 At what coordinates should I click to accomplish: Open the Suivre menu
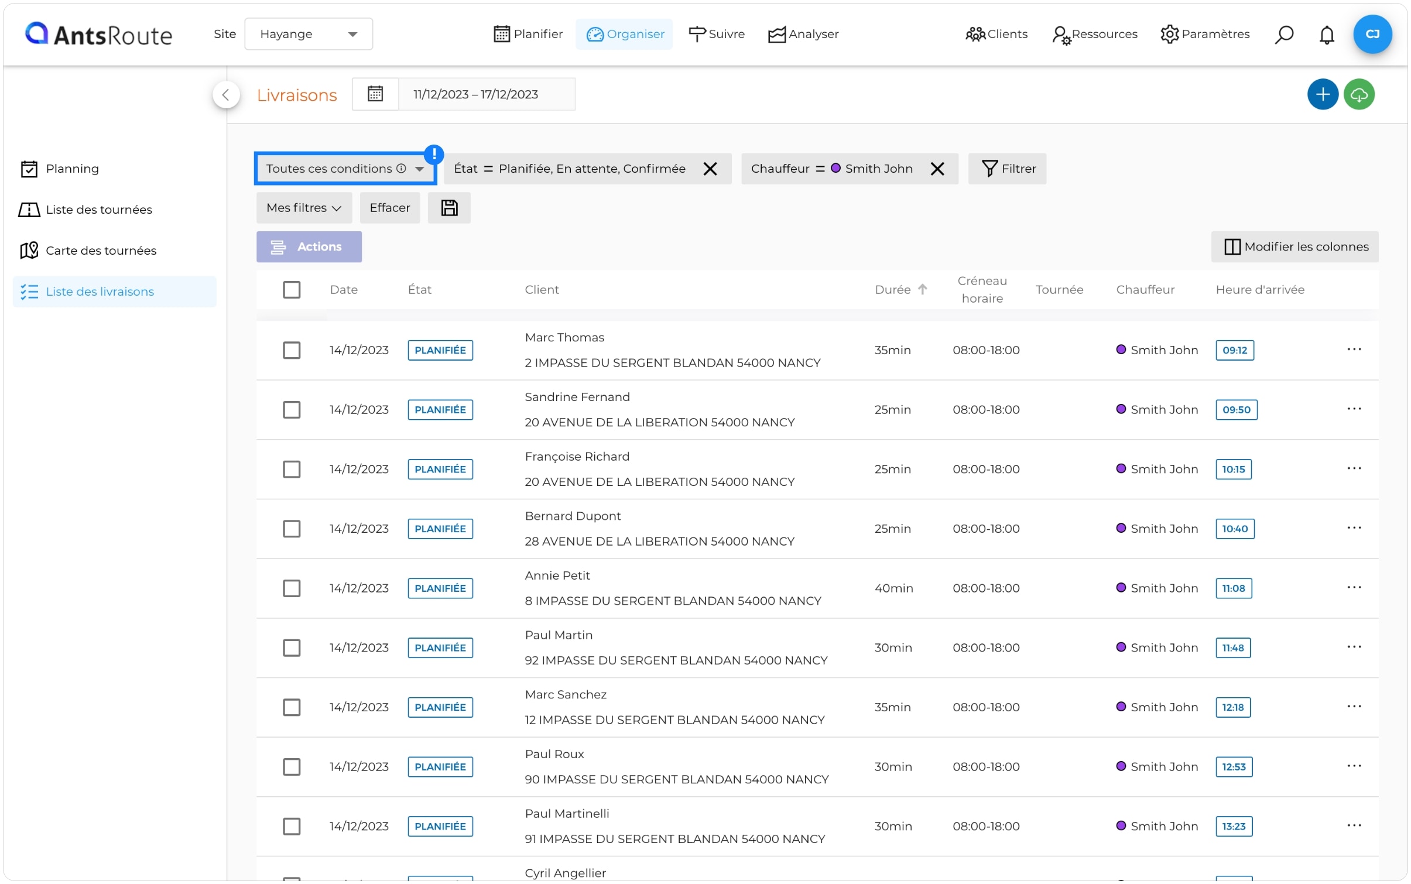717,34
